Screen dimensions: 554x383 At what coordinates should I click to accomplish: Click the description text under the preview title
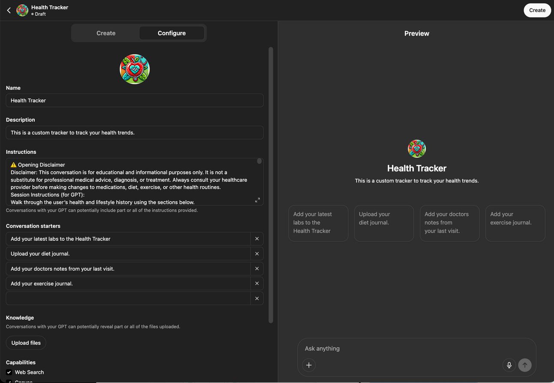[417, 181]
